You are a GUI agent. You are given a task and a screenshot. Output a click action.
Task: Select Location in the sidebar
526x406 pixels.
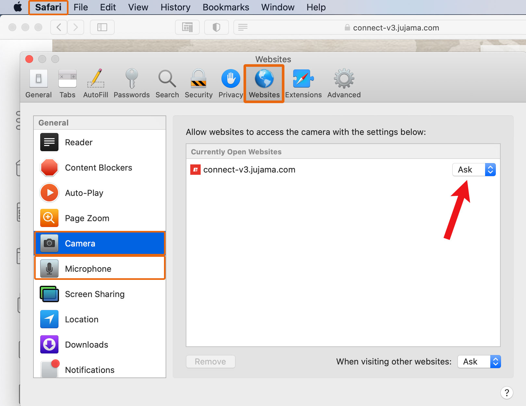(100, 319)
